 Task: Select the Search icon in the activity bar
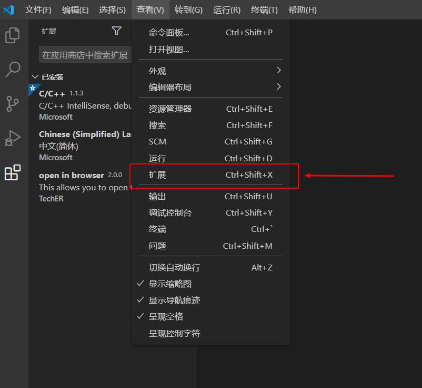coord(13,69)
